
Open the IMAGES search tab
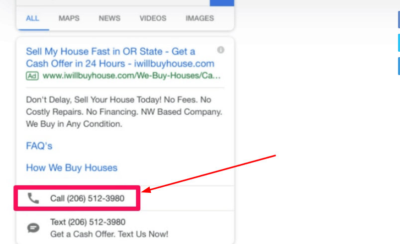tap(200, 18)
